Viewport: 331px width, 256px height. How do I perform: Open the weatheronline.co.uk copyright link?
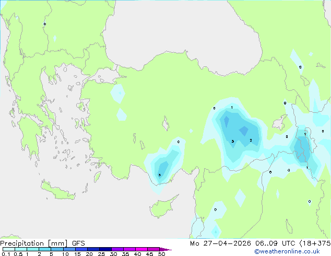287,251
